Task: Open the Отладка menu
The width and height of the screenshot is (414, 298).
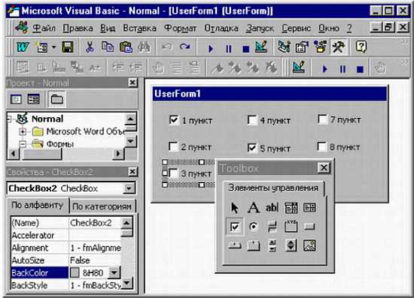Action: pos(221,29)
